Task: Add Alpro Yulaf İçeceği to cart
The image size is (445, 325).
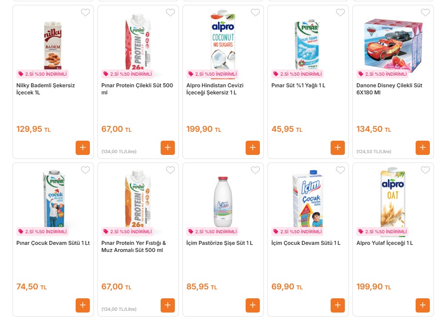Action: click(x=423, y=305)
